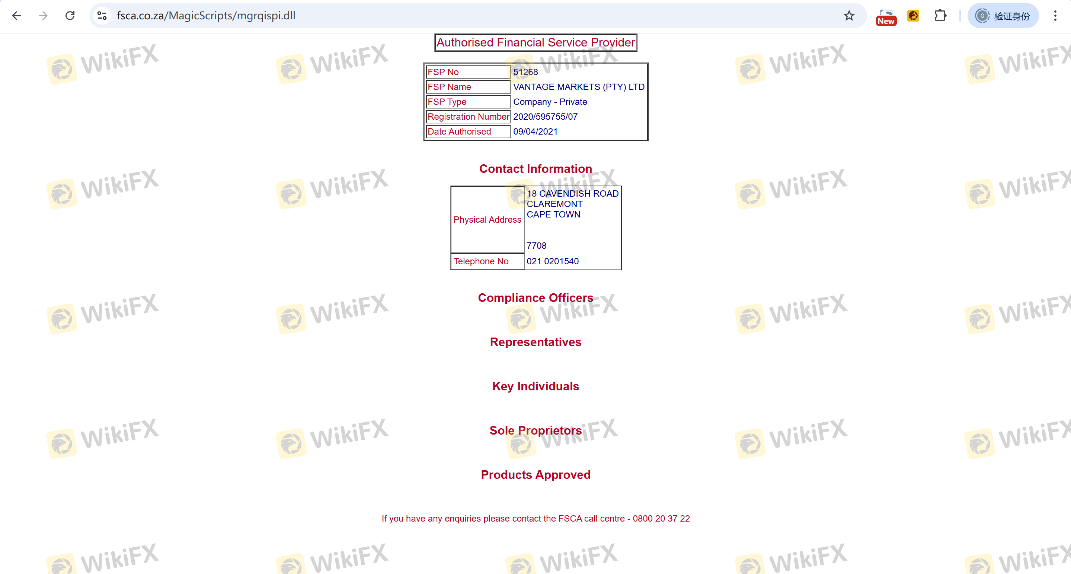Open Sole Proprietors heading
The image size is (1071, 574).
535,430
